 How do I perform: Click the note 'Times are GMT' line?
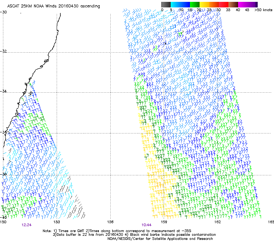coord(117,231)
